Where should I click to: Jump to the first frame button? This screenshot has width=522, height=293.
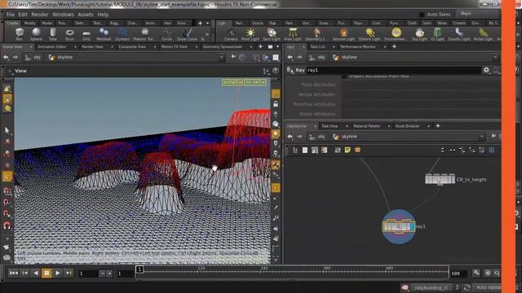point(14,273)
